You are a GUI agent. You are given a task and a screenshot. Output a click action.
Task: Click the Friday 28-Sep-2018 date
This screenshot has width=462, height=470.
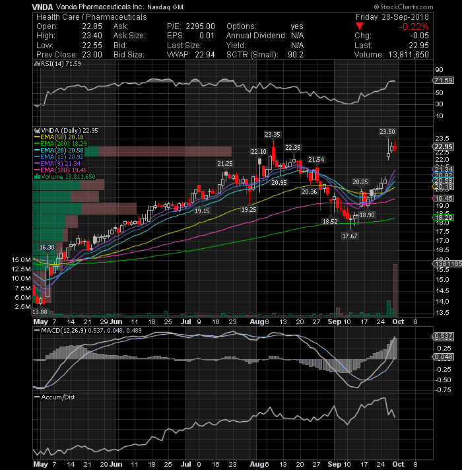click(392, 17)
